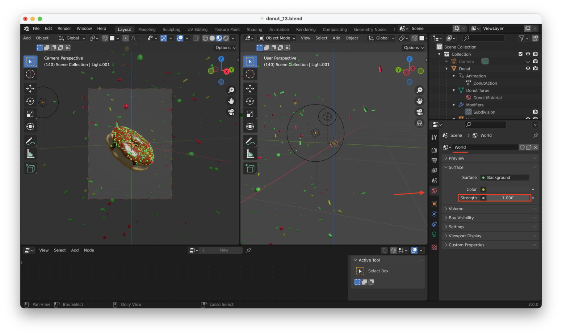Viewport: 562px width, 335px height.
Task: Uncheck the Collection exclude checkbox
Action: 520,54
